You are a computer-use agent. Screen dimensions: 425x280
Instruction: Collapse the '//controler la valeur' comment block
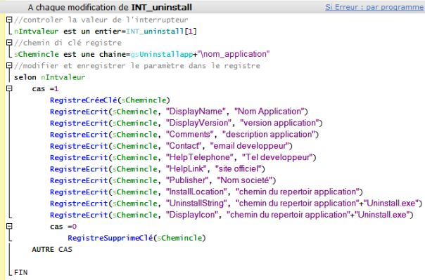point(9,20)
